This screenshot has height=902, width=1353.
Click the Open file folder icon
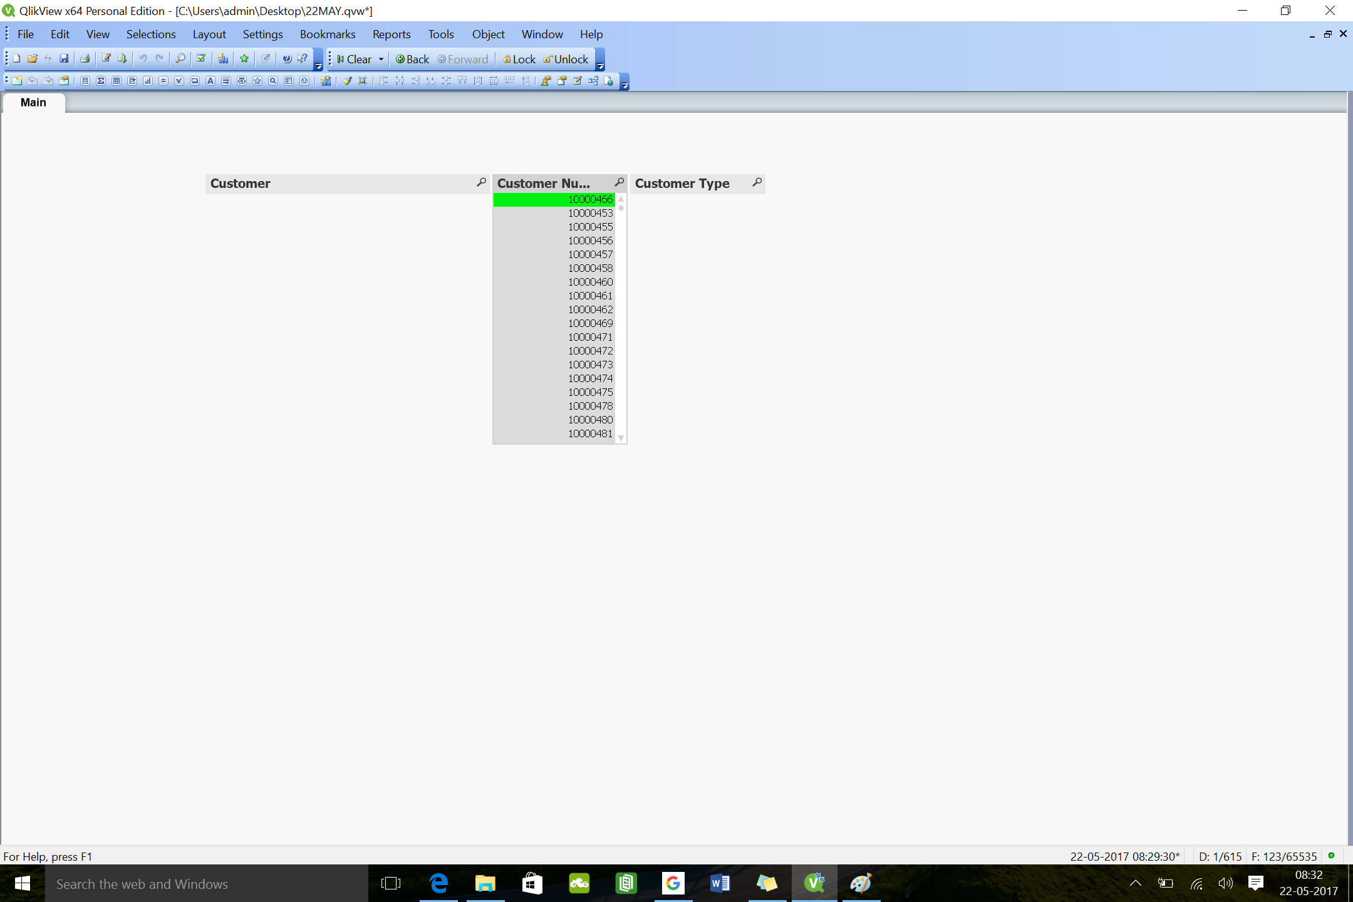click(33, 59)
